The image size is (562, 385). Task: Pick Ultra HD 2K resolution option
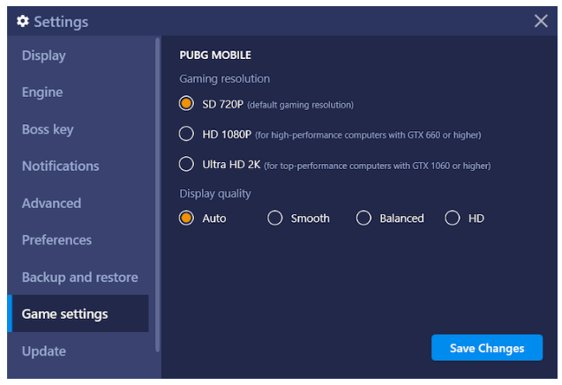coord(186,164)
